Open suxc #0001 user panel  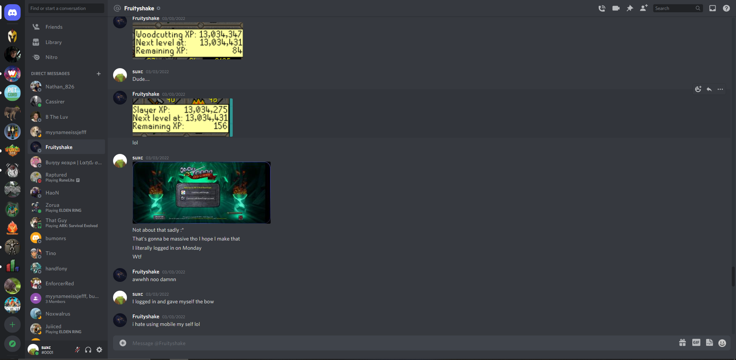[x=49, y=350]
